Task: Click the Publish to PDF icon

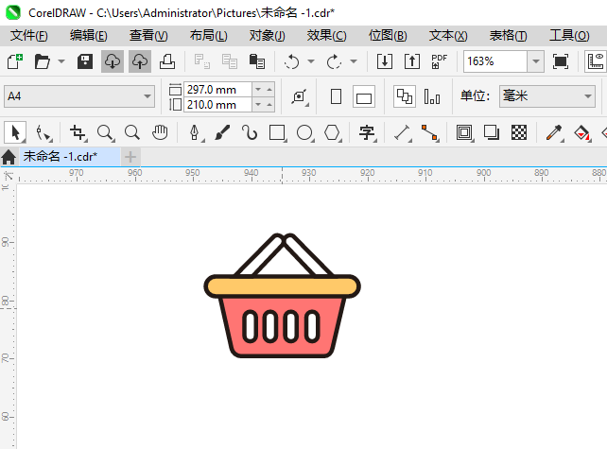Action: [440, 61]
